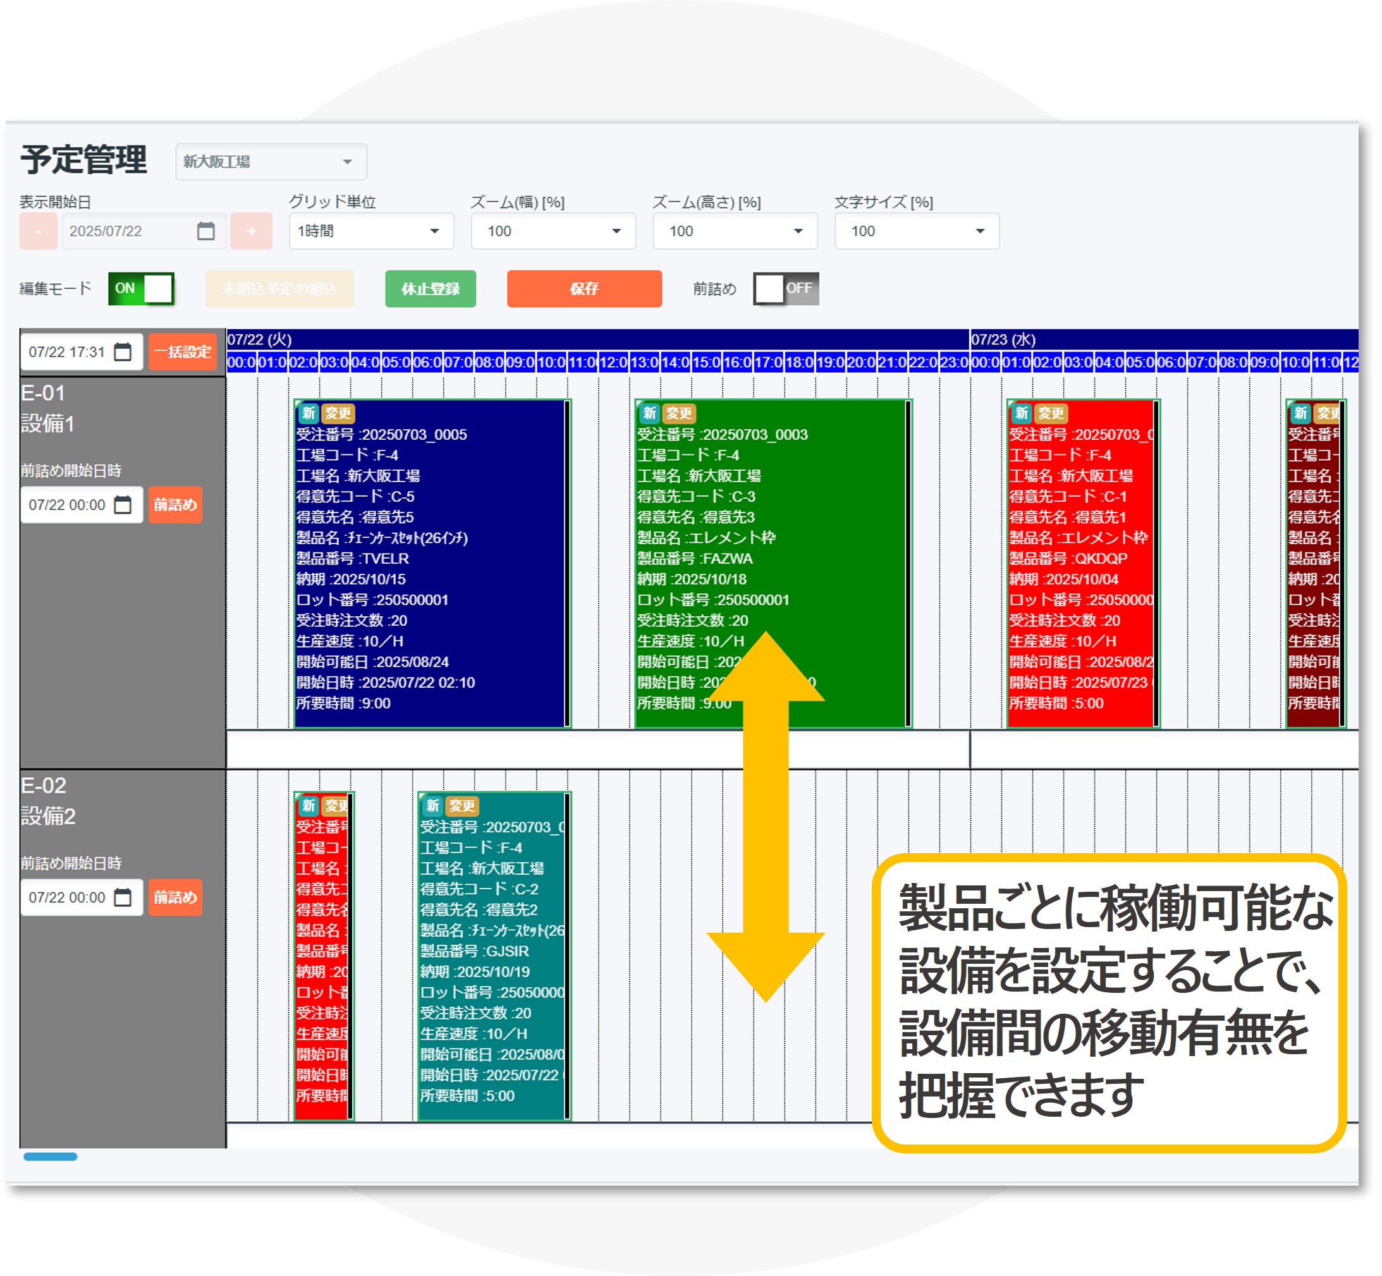The width and height of the screenshot is (1382, 1276).
Task: Open ズーム(幅) percentage dropdown
Action: (553, 231)
